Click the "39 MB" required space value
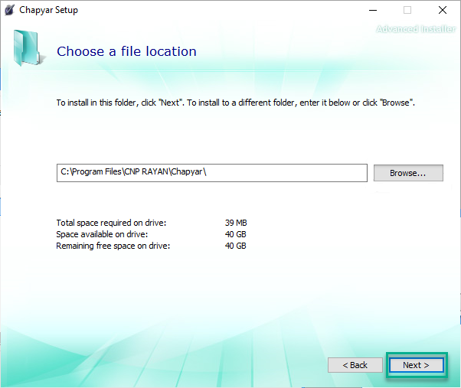This screenshot has height=388, width=461. 236,223
